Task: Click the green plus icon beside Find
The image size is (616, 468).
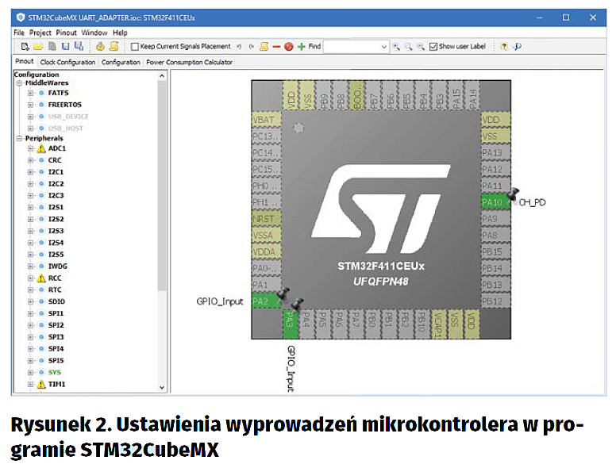Action: pyautogui.click(x=301, y=47)
